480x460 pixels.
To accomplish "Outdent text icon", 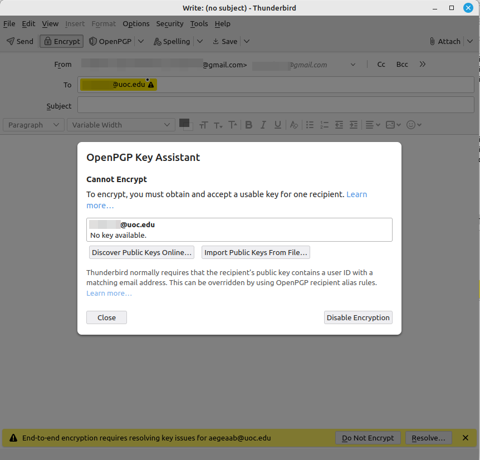I will 339,125.
